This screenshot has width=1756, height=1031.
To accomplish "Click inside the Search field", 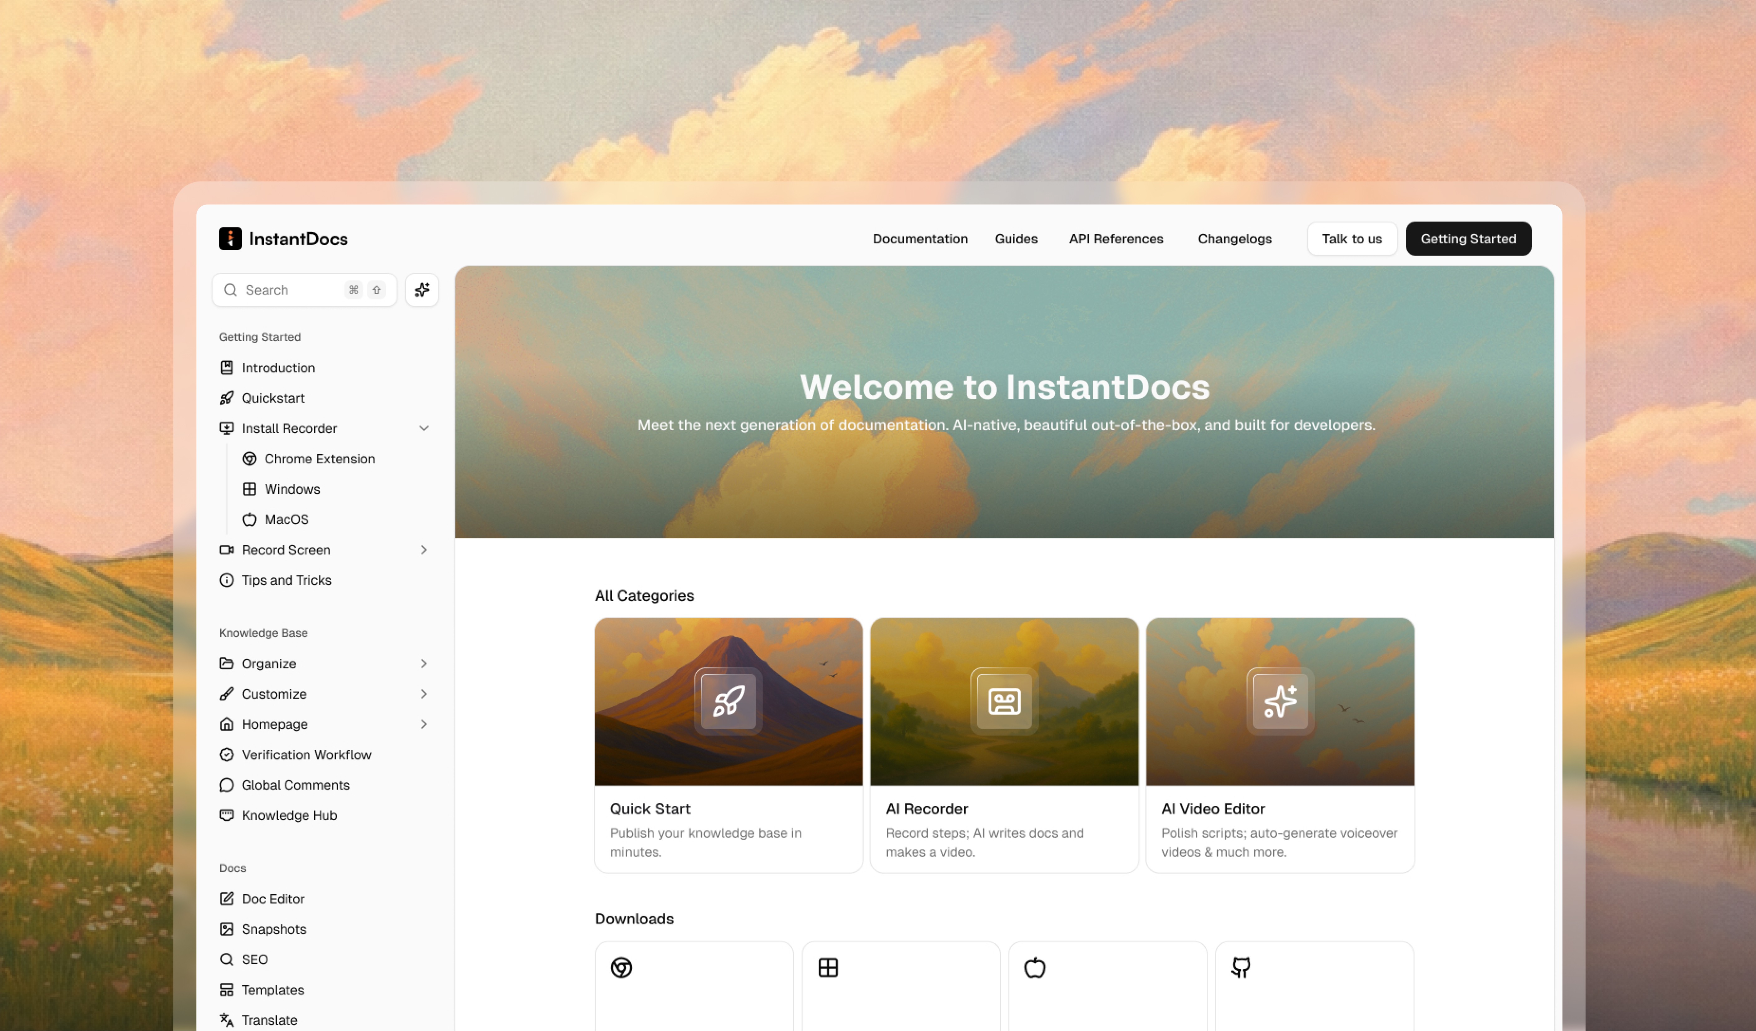I will coord(289,290).
